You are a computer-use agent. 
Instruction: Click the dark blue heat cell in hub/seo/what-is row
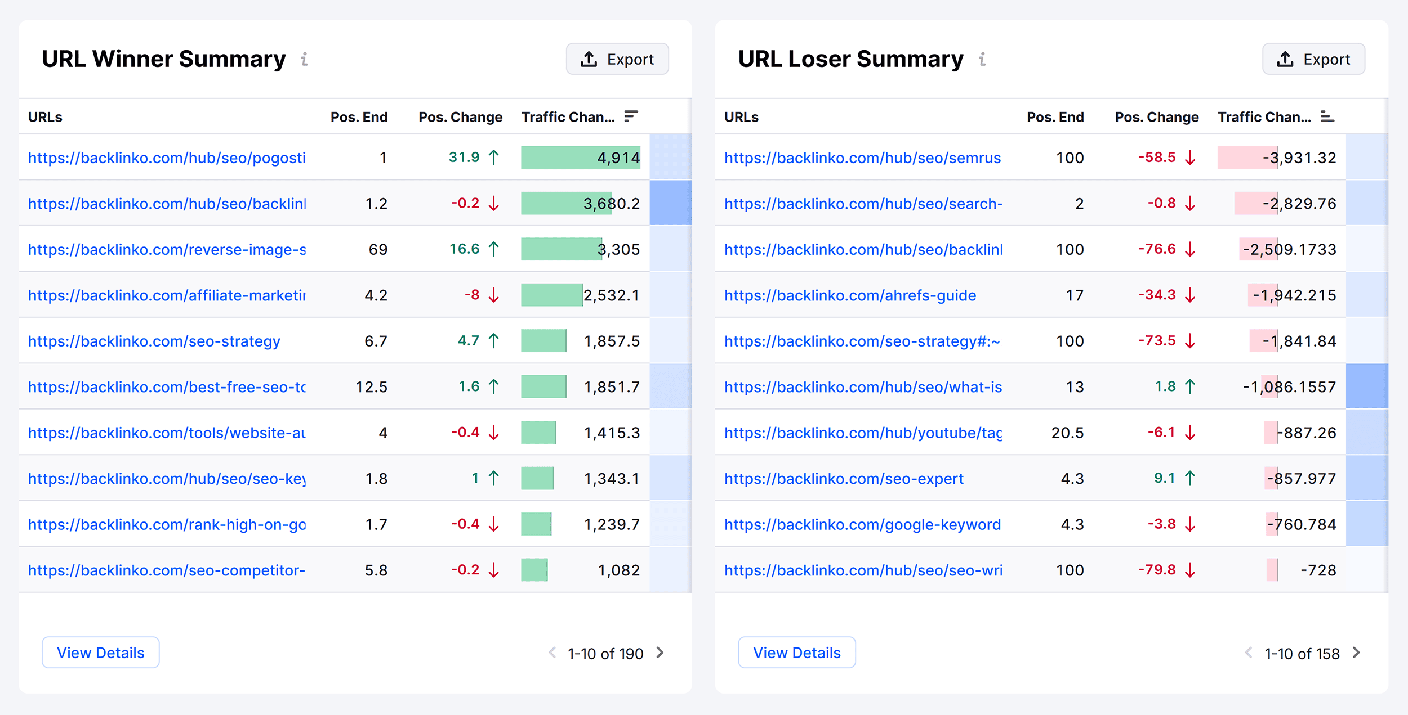1367,386
